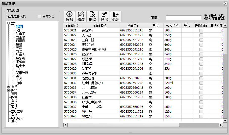Tick 特价商品 checkbox for 天下鲤
The width and height of the screenshot is (229, 135).
coord(201,35)
